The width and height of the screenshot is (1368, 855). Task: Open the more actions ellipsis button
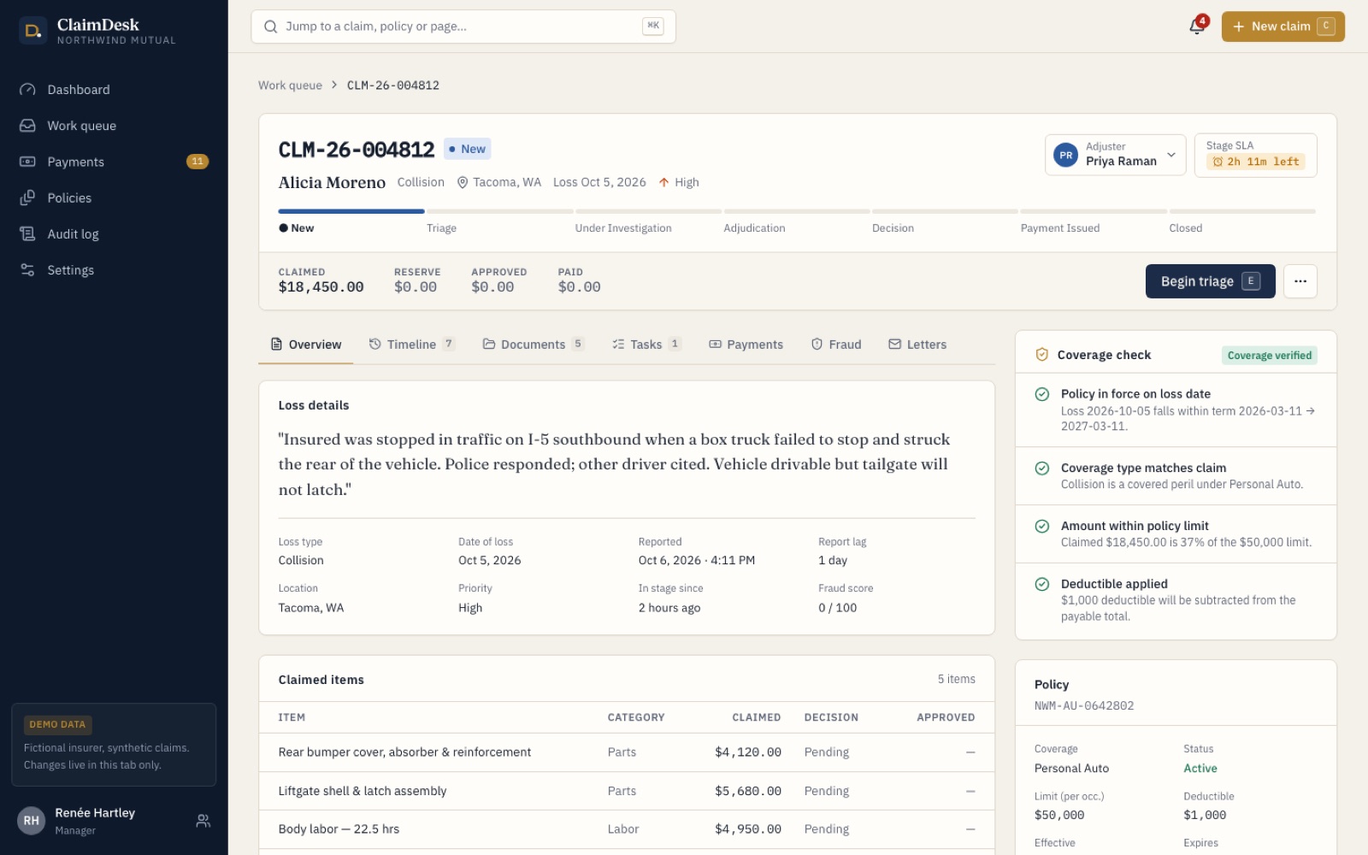pyautogui.click(x=1300, y=281)
